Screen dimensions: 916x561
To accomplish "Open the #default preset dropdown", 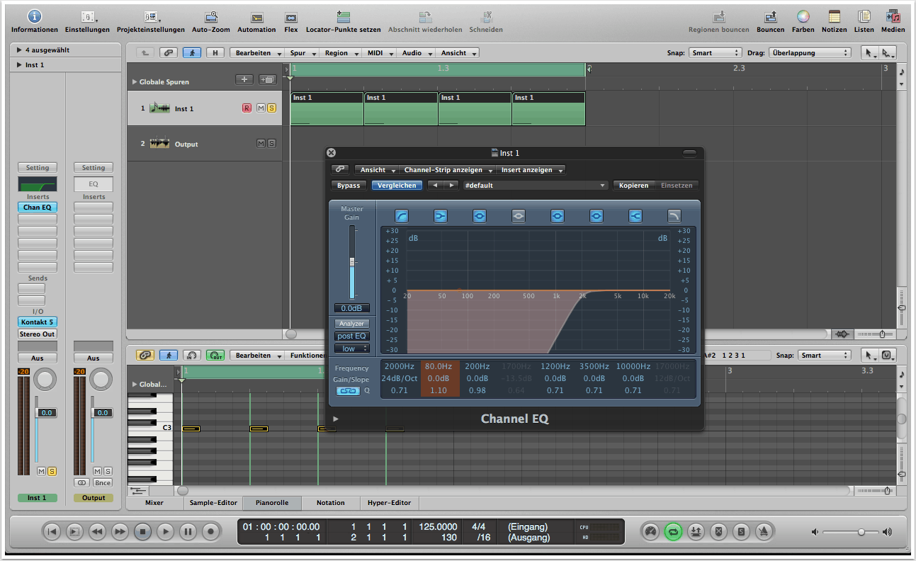I will tap(536, 186).
